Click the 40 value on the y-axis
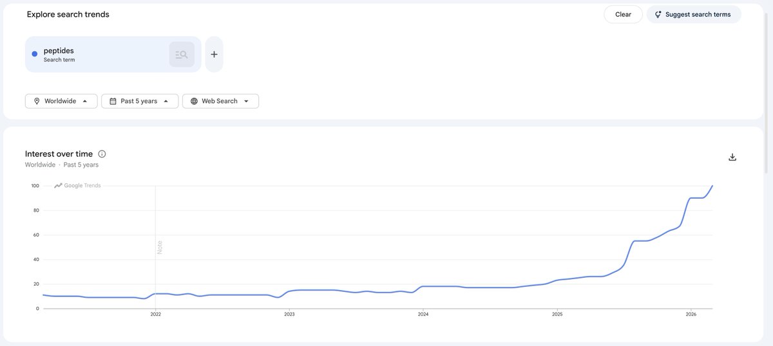This screenshot has width=773, height=346. [36, 259]
